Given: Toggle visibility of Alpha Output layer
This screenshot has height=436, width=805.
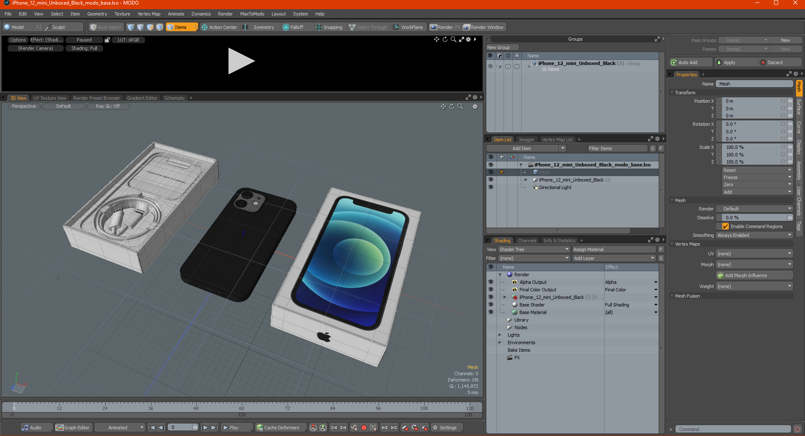Looking at the screenshot, I should coord(491,282).
